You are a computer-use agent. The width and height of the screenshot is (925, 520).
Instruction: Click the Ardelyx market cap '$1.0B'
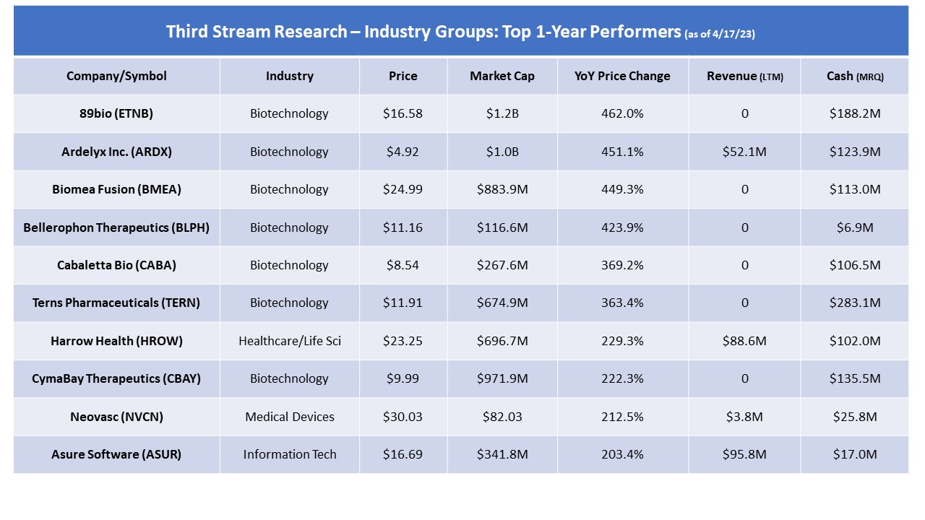tap(502, 152)
